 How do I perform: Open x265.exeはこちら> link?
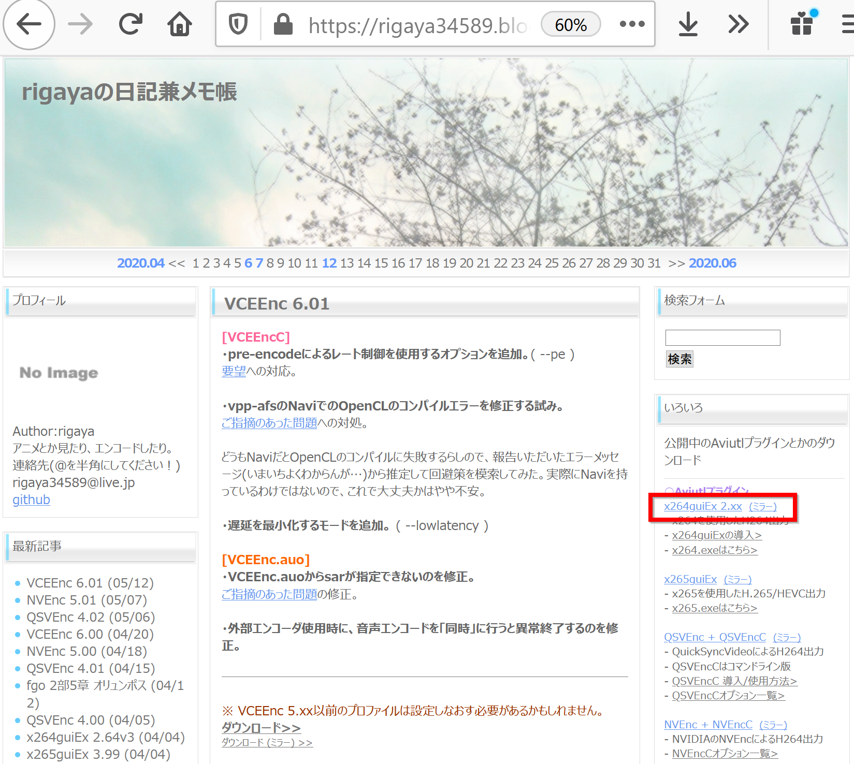tap(715, 608)
